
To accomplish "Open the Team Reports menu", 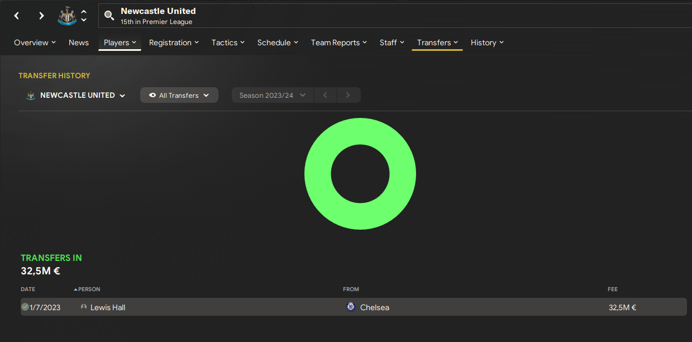I will [338, 42].
